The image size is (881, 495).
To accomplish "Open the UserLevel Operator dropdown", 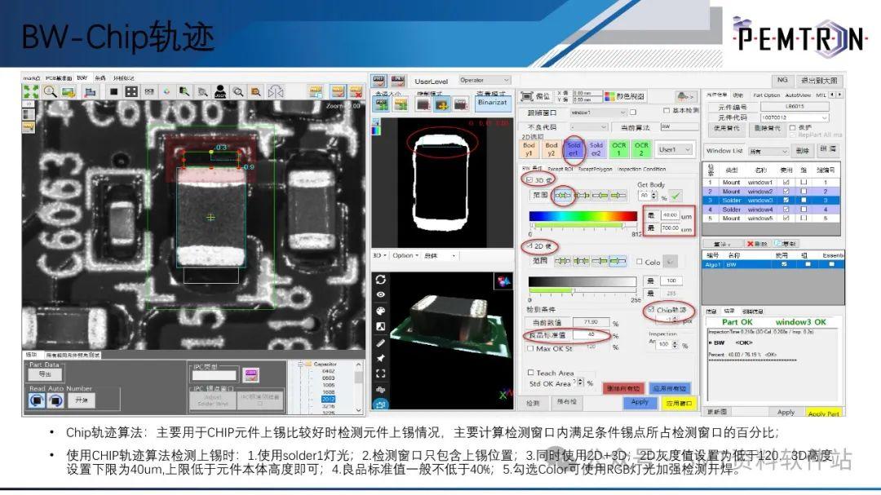I will (x=484, y=81).
